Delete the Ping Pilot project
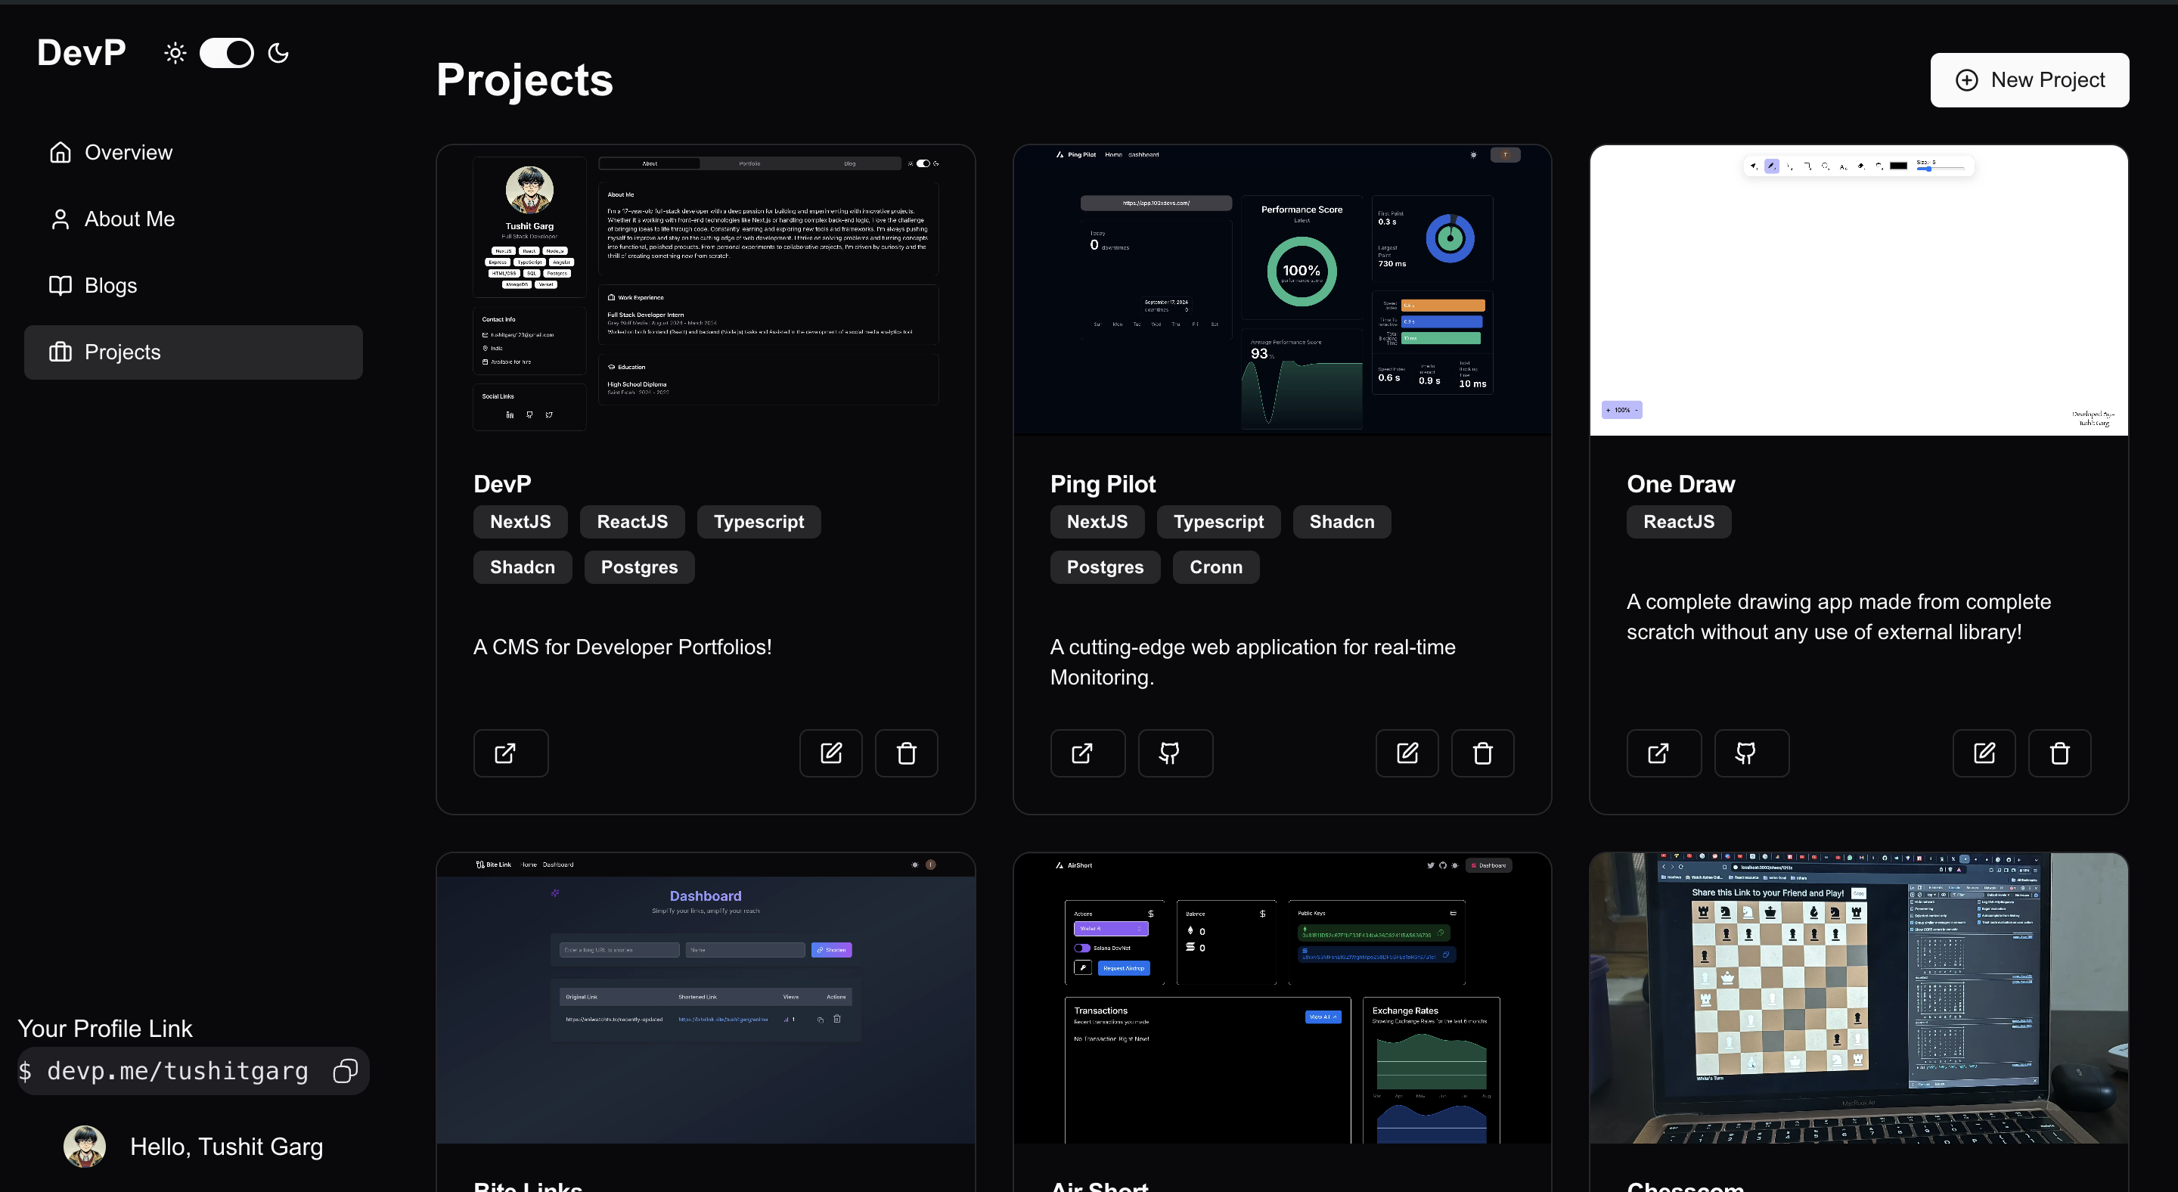The height and width of the screenshot is (1192, 2178). (x=1481, y=753)
